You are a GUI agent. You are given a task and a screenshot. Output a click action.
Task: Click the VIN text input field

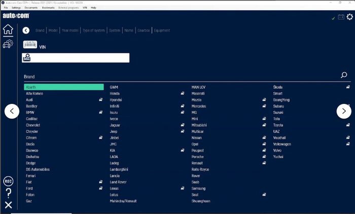coord(76,58)
